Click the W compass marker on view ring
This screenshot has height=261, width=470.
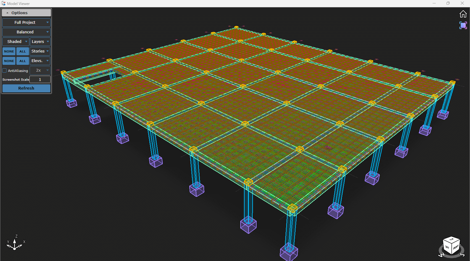pos(441,255)
